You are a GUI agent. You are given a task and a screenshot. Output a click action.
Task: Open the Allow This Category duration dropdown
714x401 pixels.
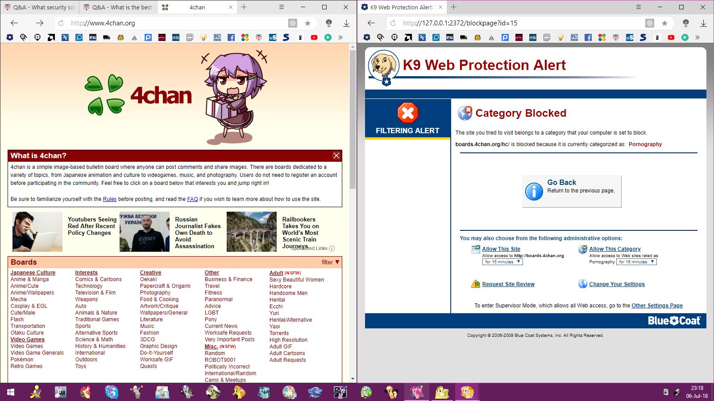point(636,262)
